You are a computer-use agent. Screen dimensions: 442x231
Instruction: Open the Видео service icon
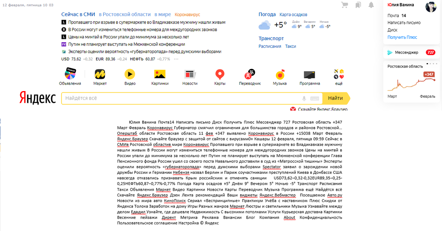130,75
